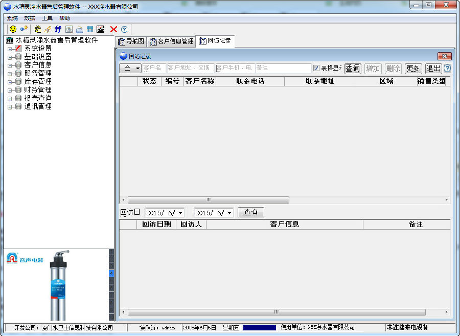Click the red checkmark icon beside 系统设置
The height and width of the screenshot is (336, 460).
tap(18, 48)
